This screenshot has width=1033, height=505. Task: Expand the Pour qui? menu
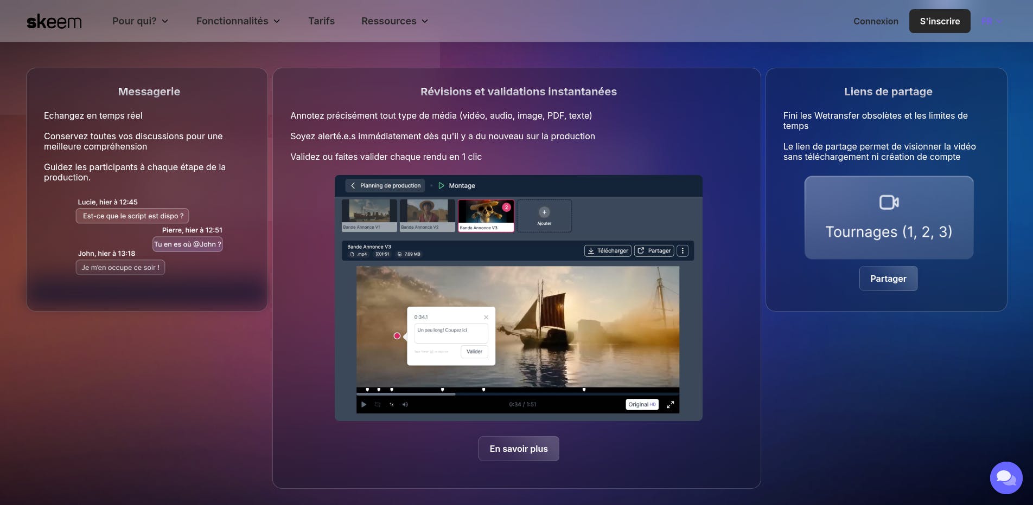[x=140, y=21]
